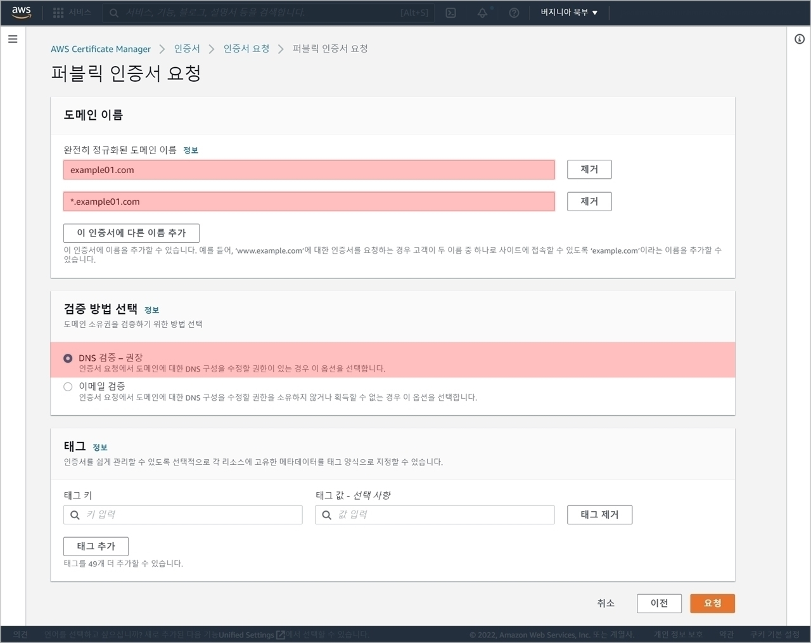Viewport: 811px width, 643px height.
Task: Remove the *.example01.com domain entry
Action: (x=589, y=201)
